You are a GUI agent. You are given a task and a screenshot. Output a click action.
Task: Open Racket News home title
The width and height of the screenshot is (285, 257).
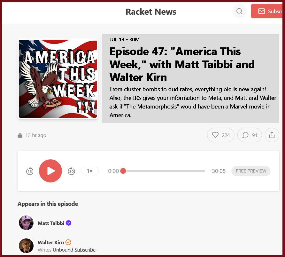coord(151,12)
